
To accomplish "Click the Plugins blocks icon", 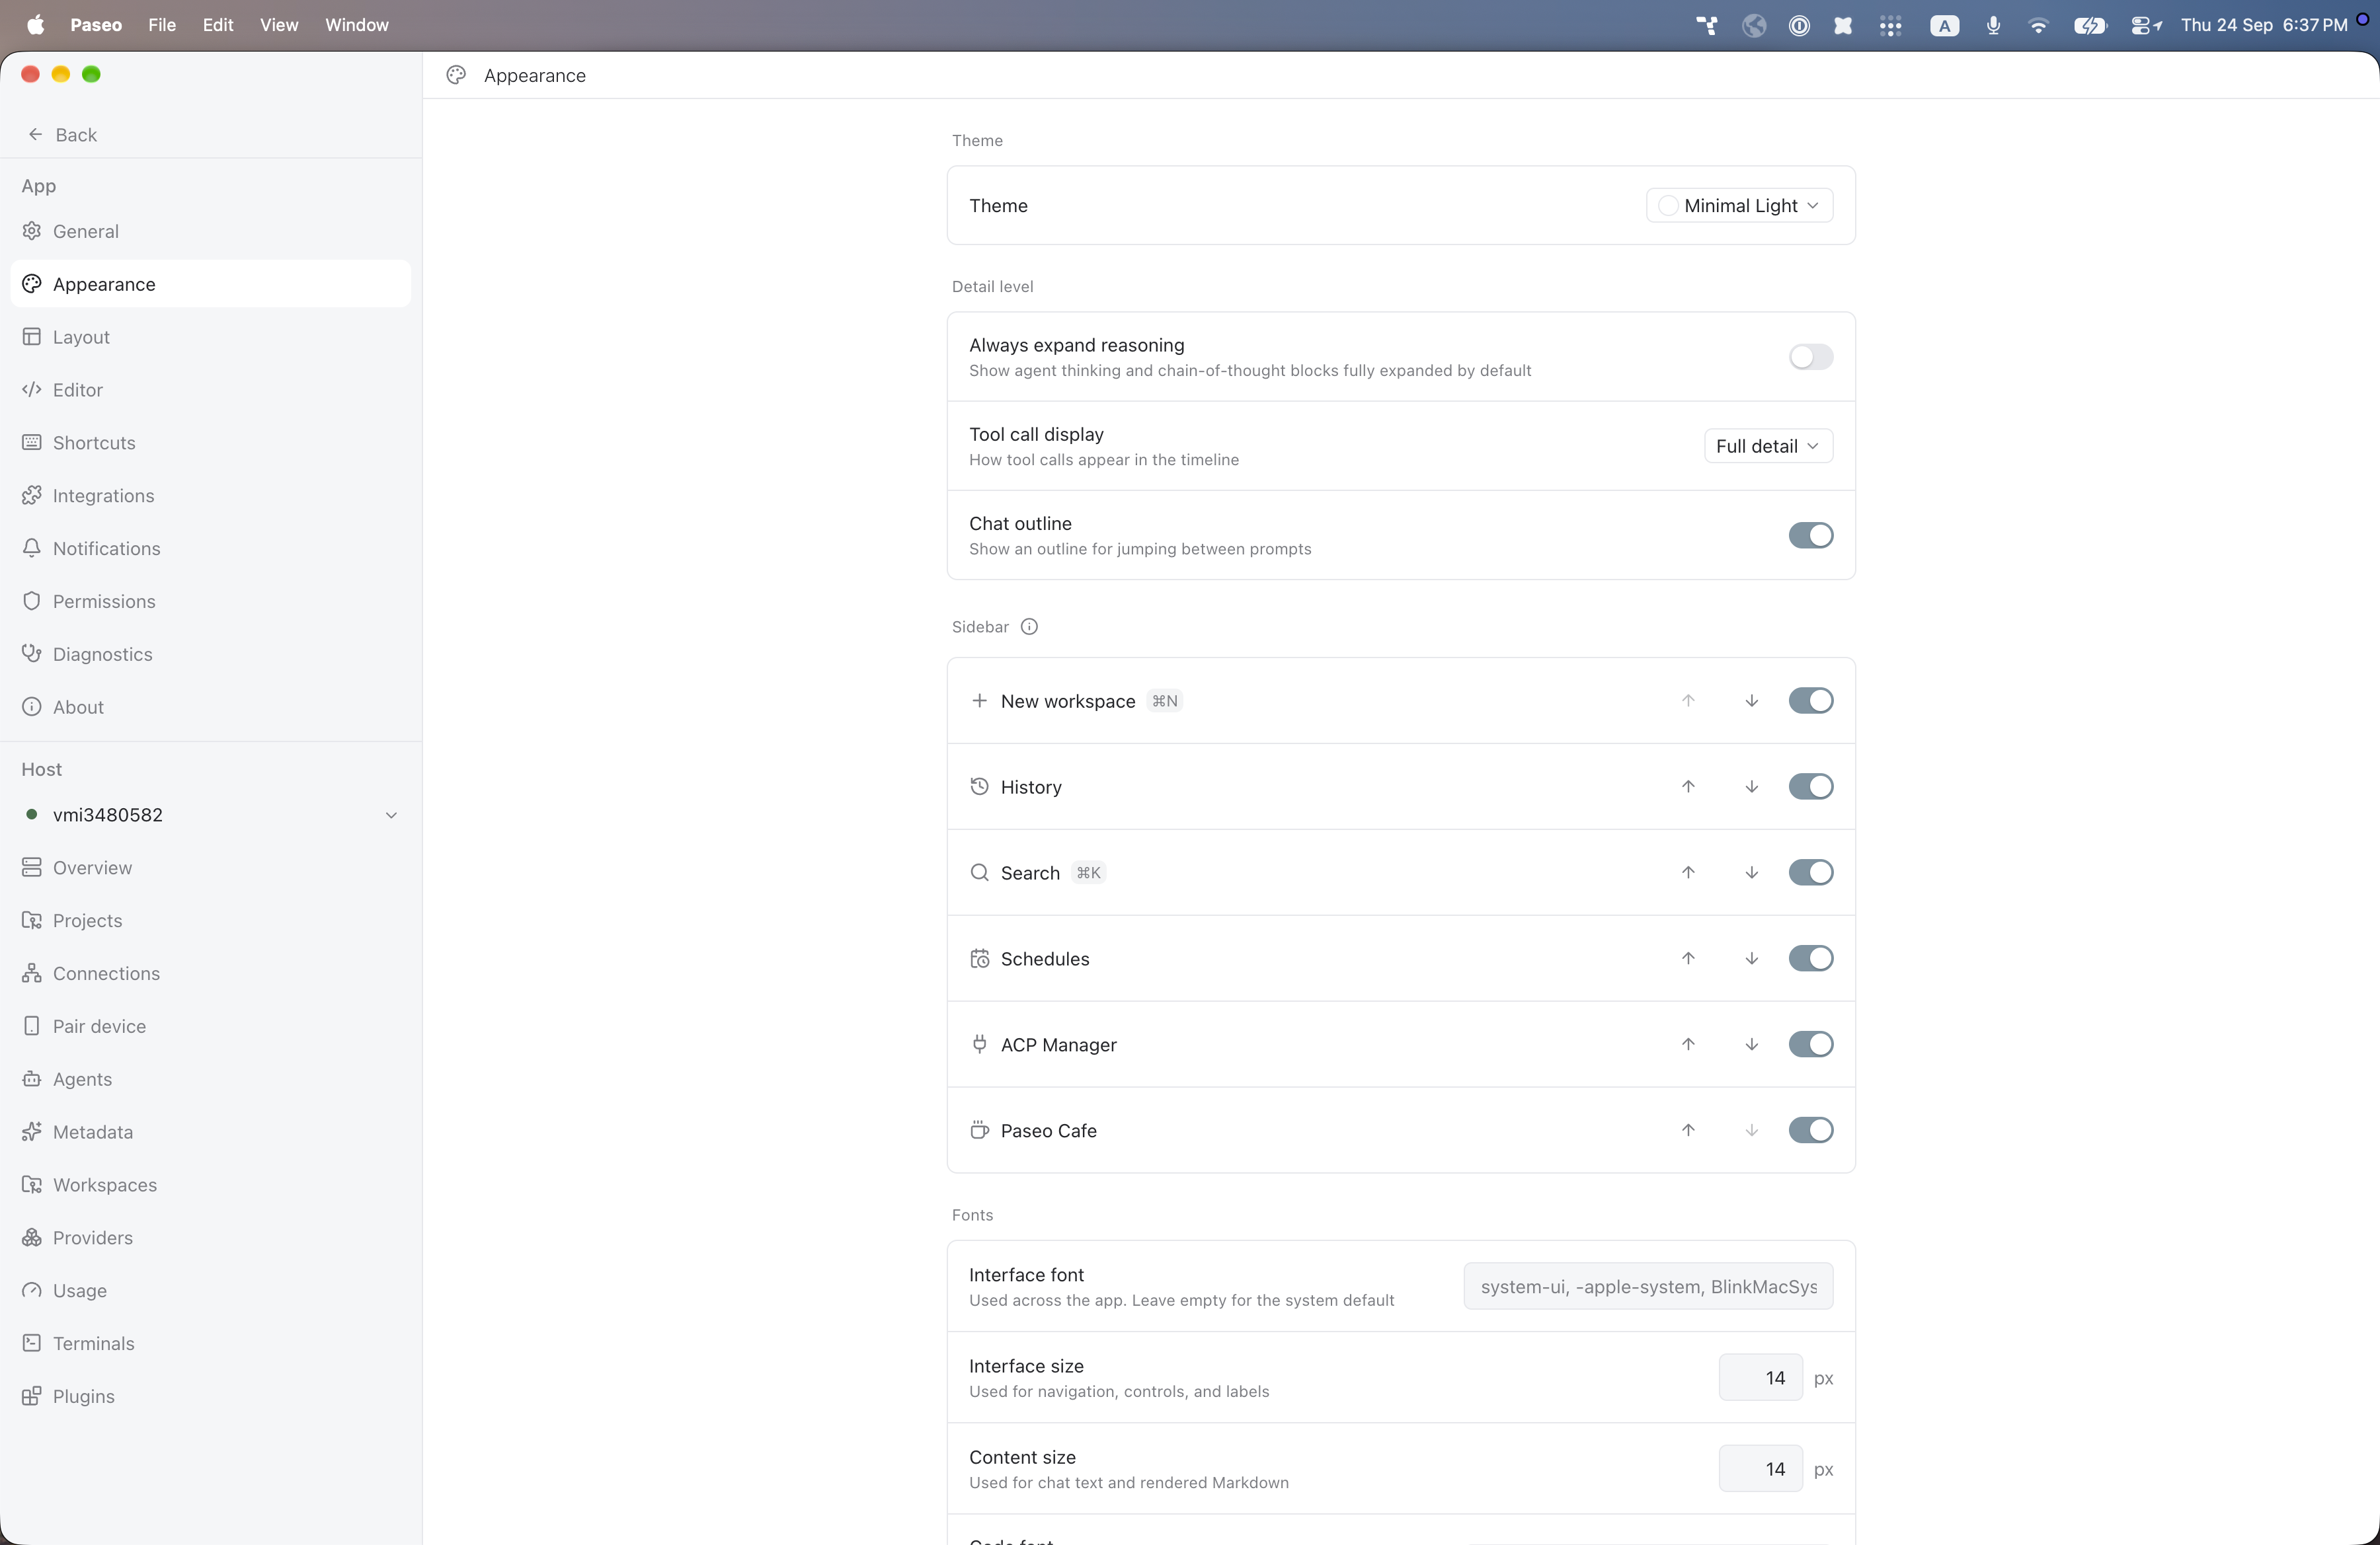I will click(32, 1397).
